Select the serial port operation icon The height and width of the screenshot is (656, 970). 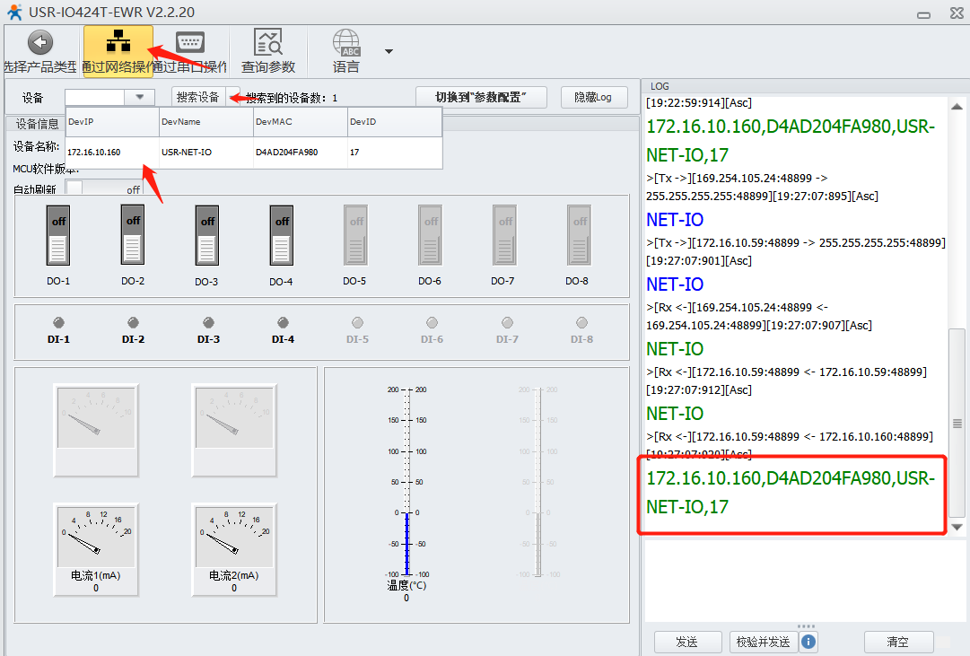pyautogui.click(x=189, y=43)
